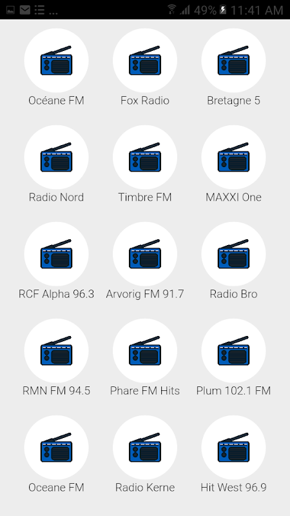Click the "Radio Bro" station name
This screenshot has height=516, width=290.
[233, 294]
